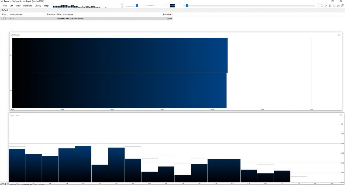The image size is (345, 185).
Task: Open the Playback menu
Action: click(27, 6)
